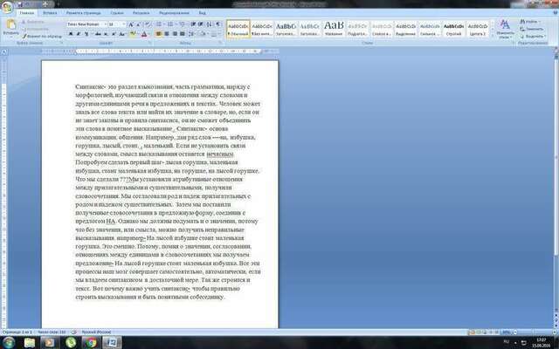Click the Bullets list icon
Viewport: 559px width, 349px height.
[x=159, y=24]
